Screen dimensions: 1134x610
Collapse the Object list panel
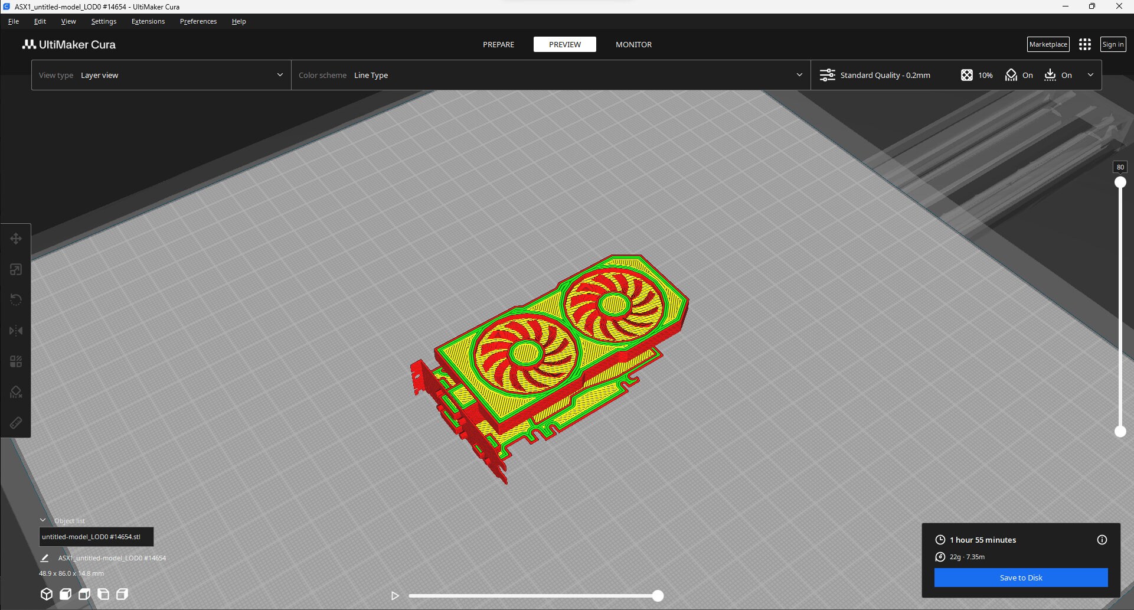(43, 520)
